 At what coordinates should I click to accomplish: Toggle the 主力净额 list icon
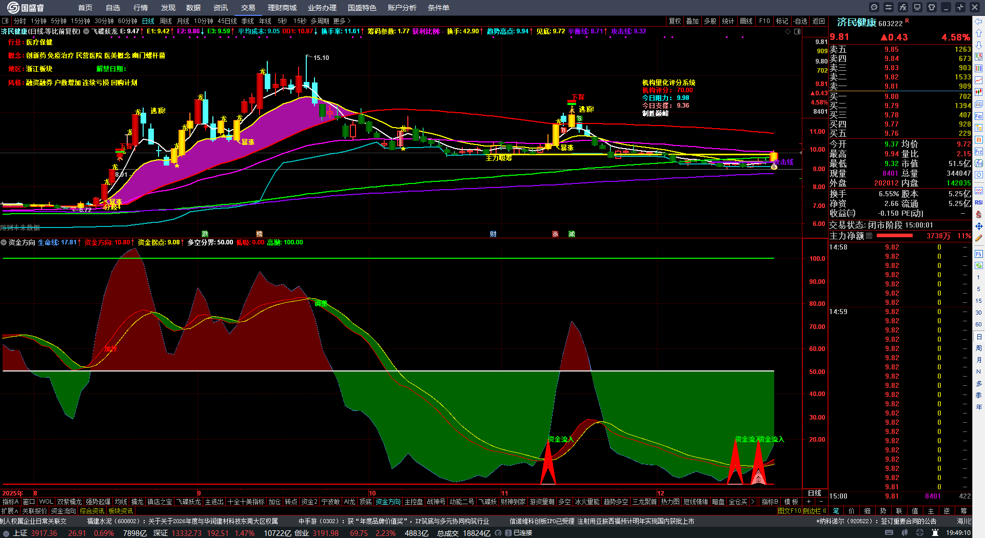point(869,236)
